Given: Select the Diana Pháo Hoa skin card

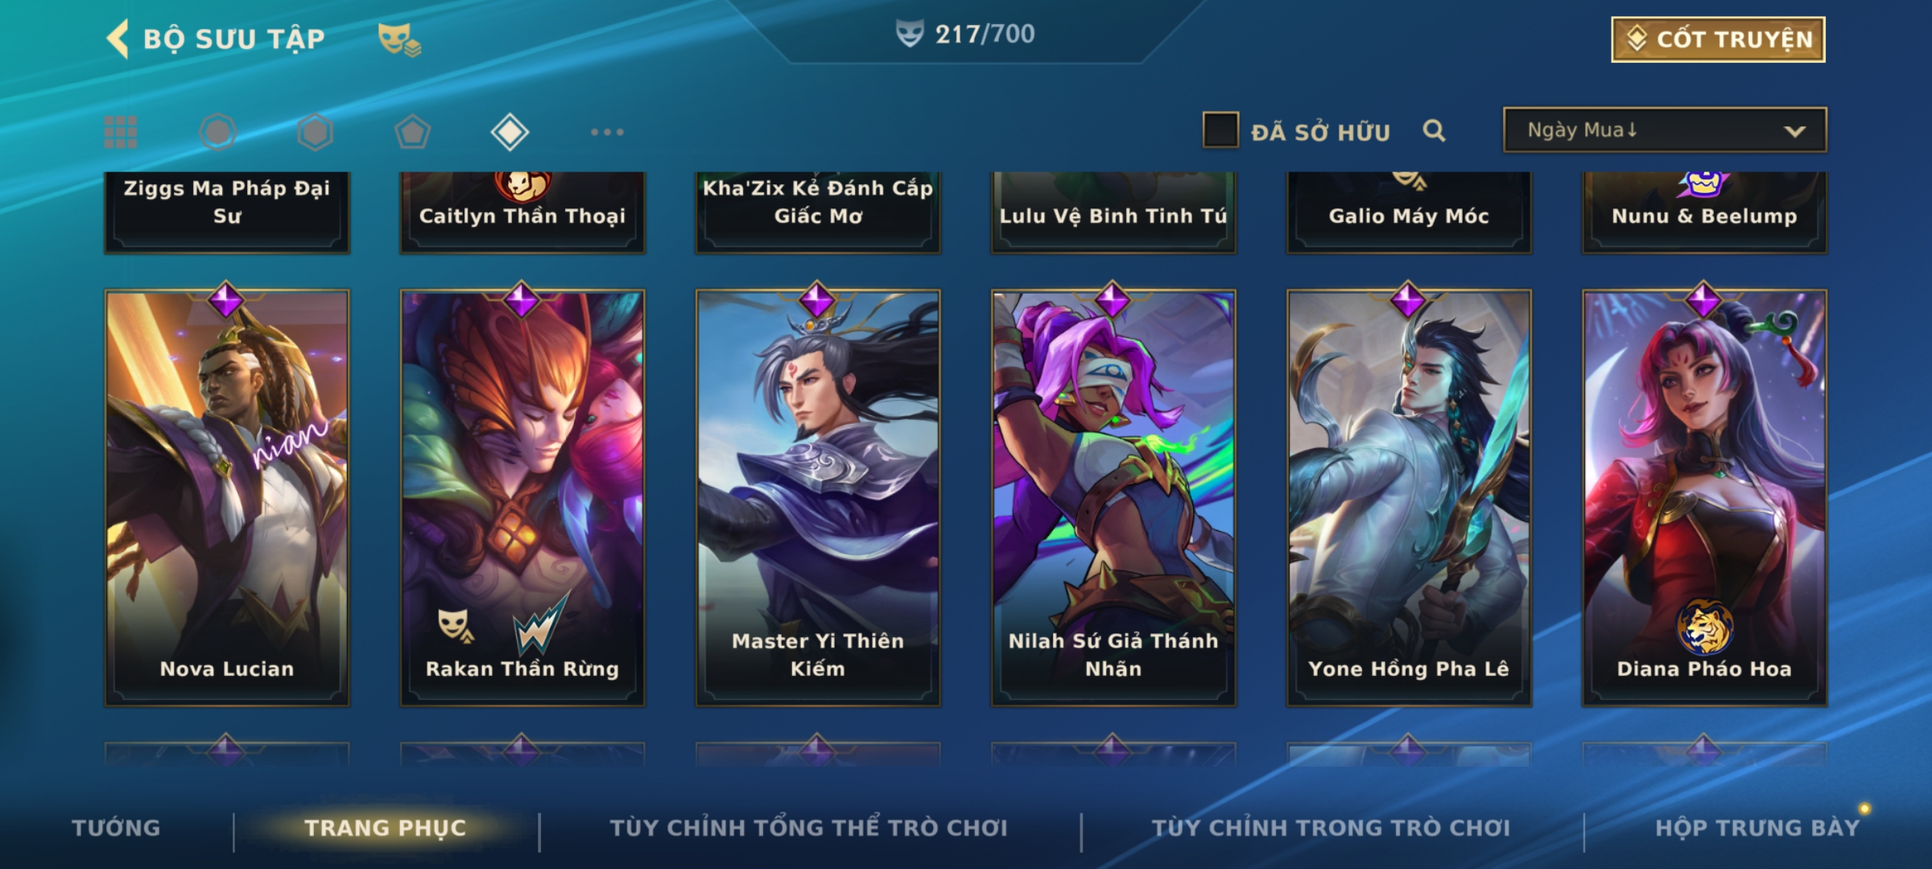Looking at the screenshot, I should pos(1704,497).
